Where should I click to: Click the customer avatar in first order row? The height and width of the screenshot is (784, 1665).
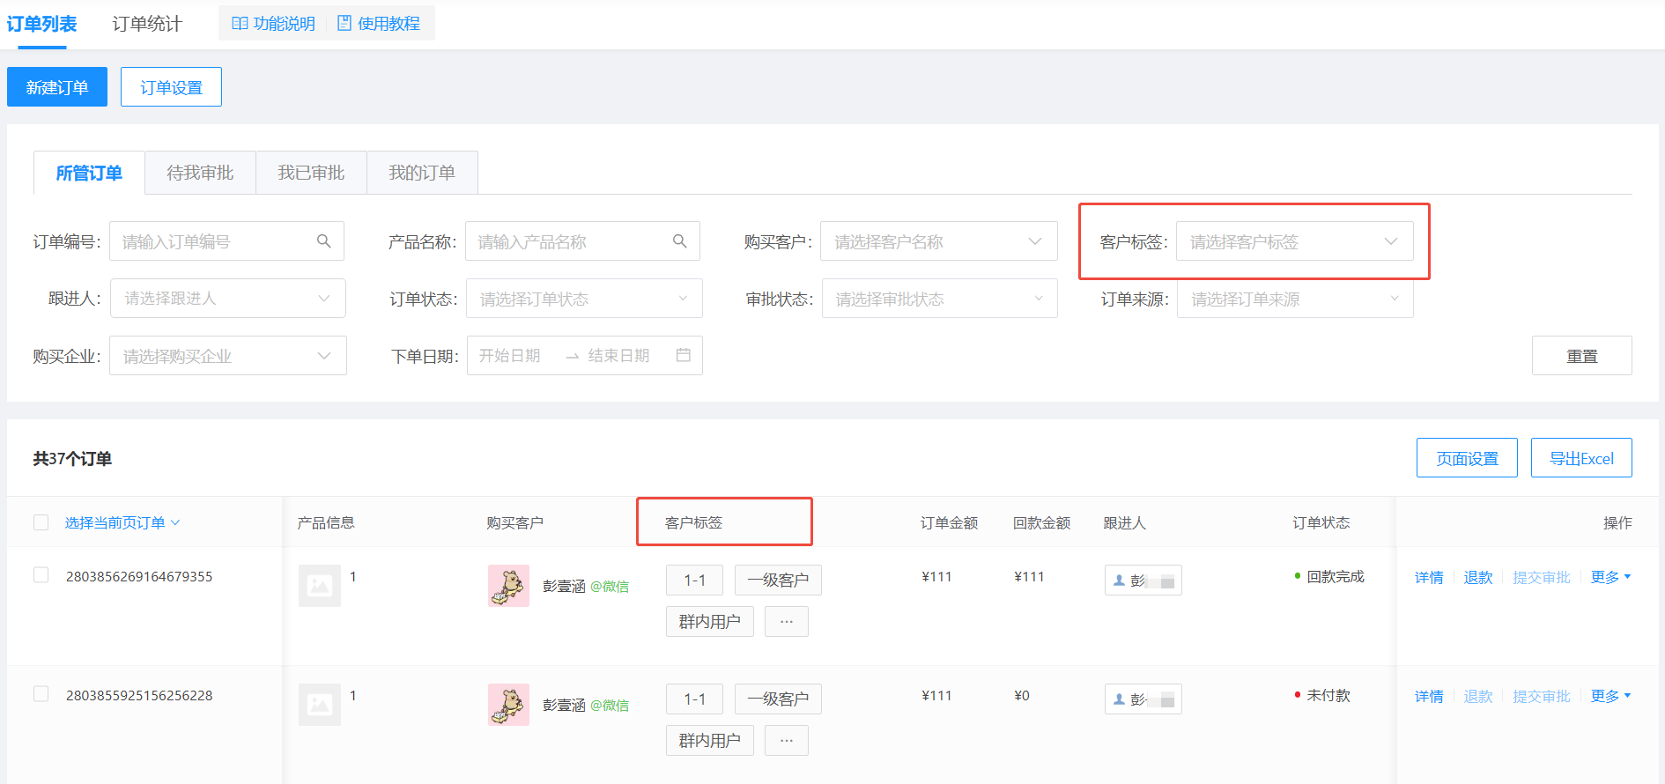pos(508,586)
